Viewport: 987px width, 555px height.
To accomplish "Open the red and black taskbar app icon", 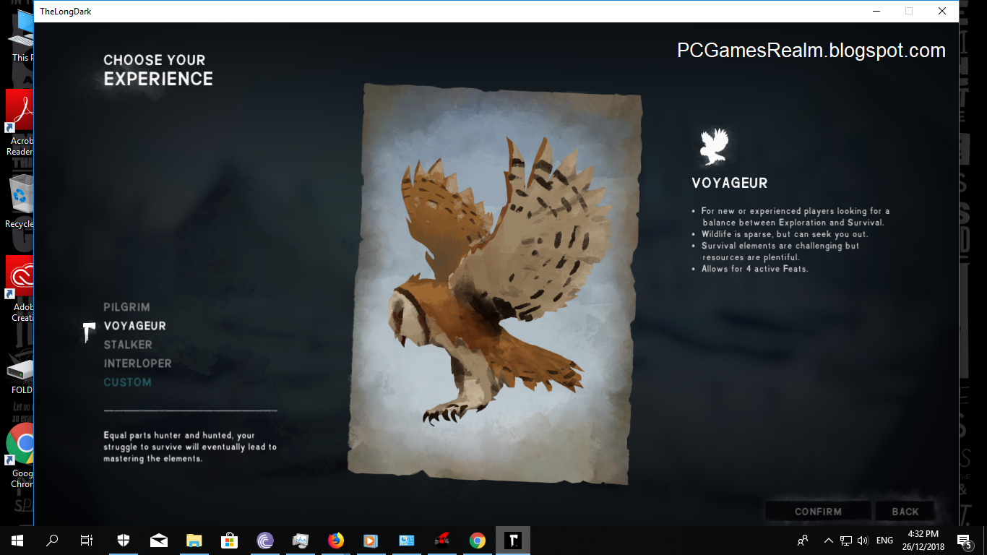I will [x=441, y=540].
